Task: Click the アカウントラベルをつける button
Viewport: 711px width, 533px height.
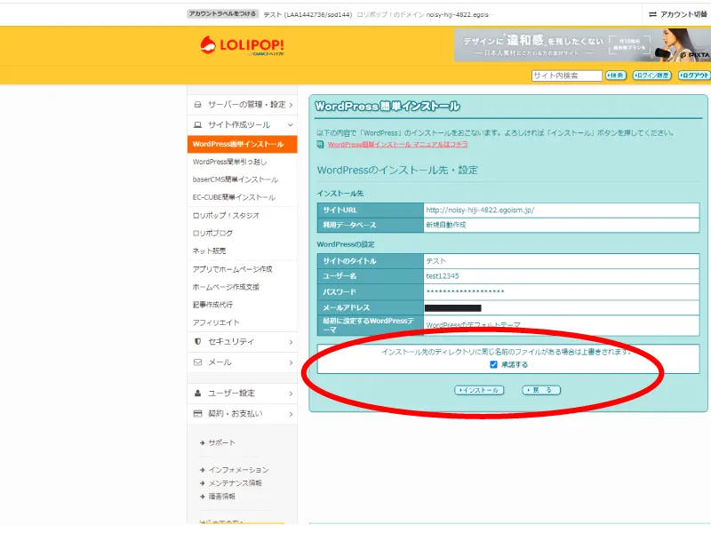Action: (223, 14)
